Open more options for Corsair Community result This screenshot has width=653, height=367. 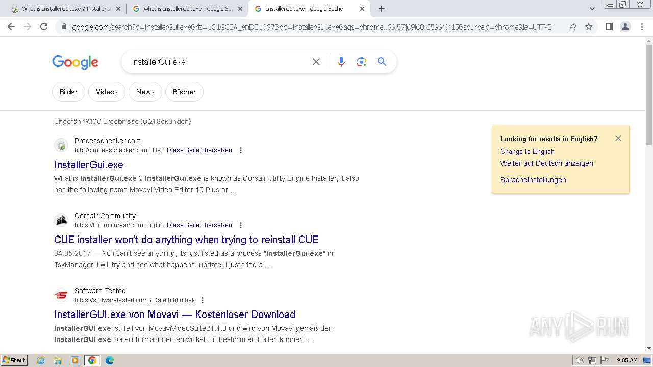(241, 225)
